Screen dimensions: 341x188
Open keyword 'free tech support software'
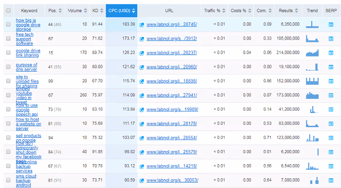click(24, 39)
